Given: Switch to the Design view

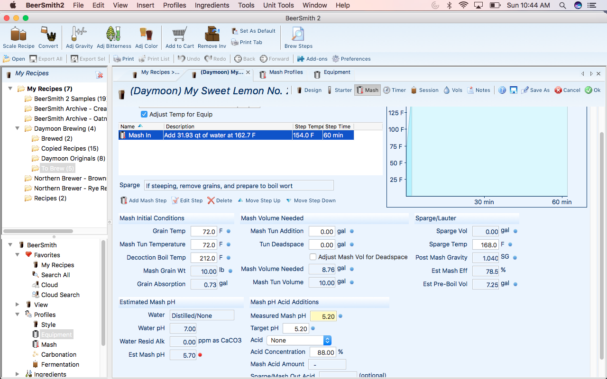Looking at the screenshot, I should click(309, 90).
